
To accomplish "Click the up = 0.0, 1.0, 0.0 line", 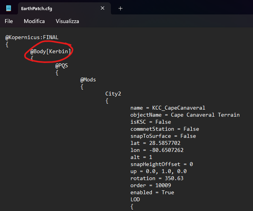I will (x=159, y=171).
